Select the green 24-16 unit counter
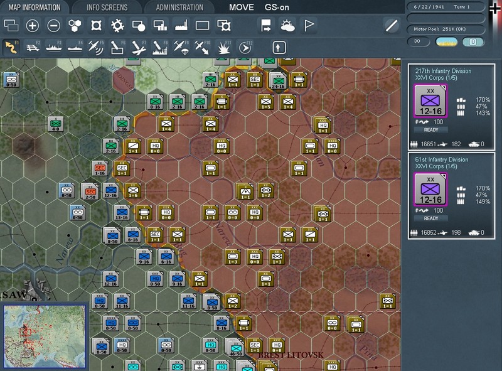 point(278,80)
